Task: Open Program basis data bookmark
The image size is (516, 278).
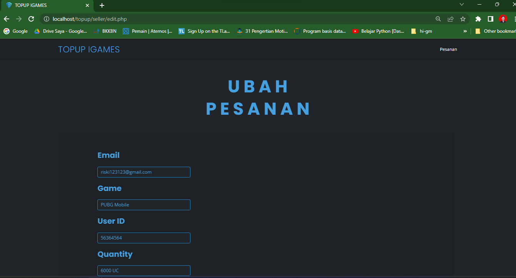Action: pyautogui.click(x=320, y=31)
